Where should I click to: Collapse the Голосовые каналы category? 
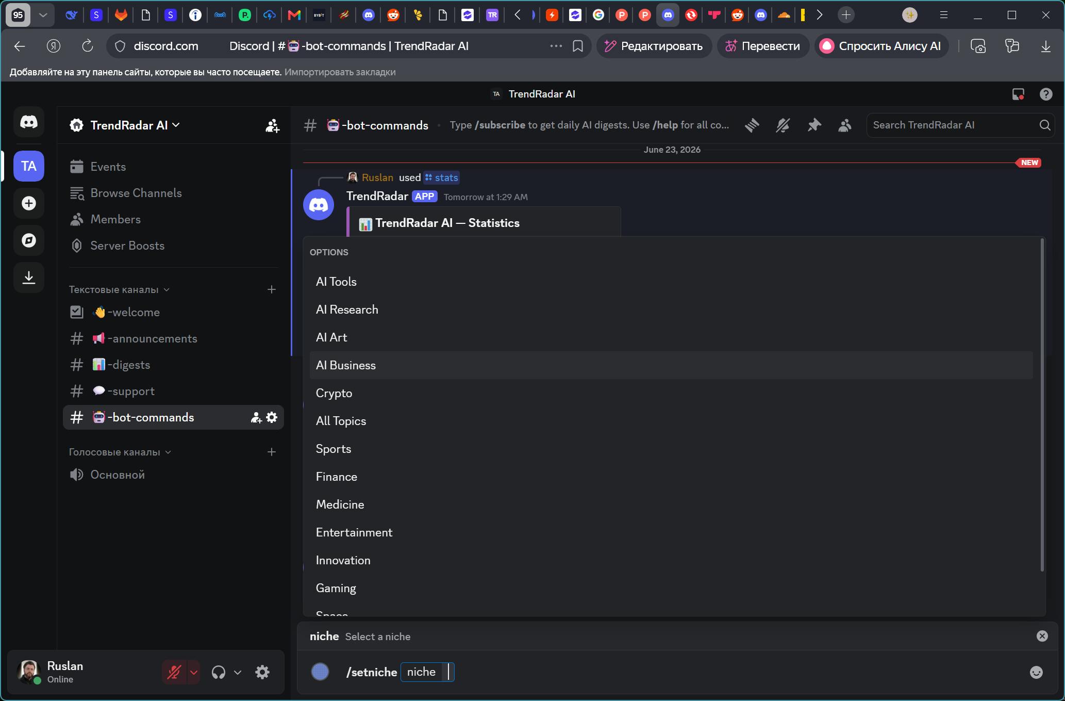tap(120, 452)
